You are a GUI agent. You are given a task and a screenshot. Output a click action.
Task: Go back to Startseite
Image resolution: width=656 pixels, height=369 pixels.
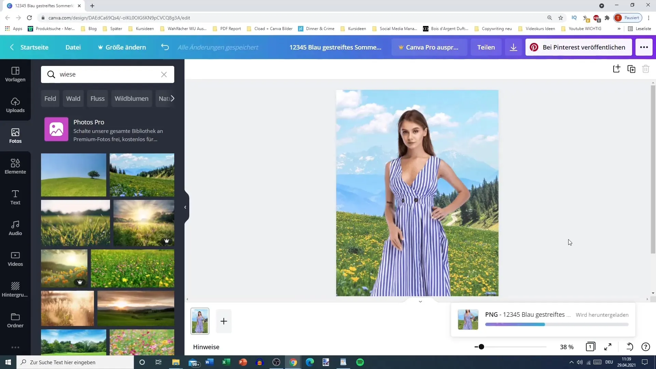click(x=29, y=47)
